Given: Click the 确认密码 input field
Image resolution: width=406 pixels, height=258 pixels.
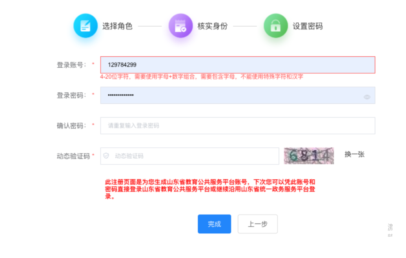Looking at the screenshot, I should tap(237, 126).
